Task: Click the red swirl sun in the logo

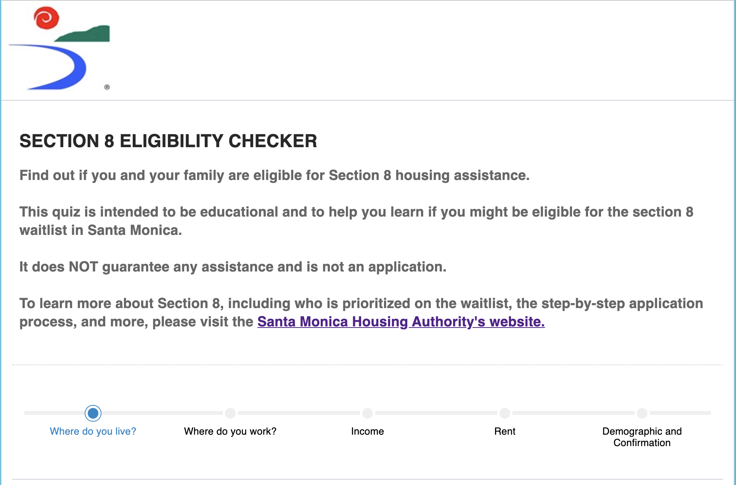Action: coord(47,18)
